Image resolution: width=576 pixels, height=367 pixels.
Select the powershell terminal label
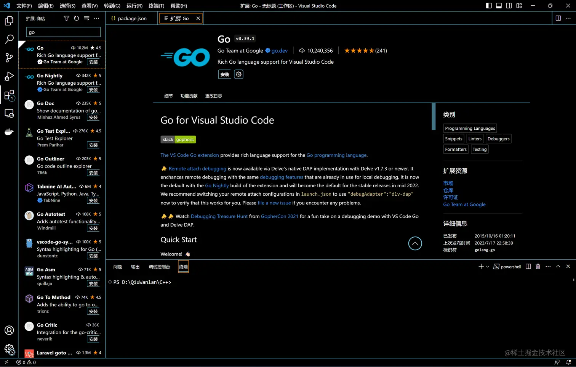pos(507,267)
